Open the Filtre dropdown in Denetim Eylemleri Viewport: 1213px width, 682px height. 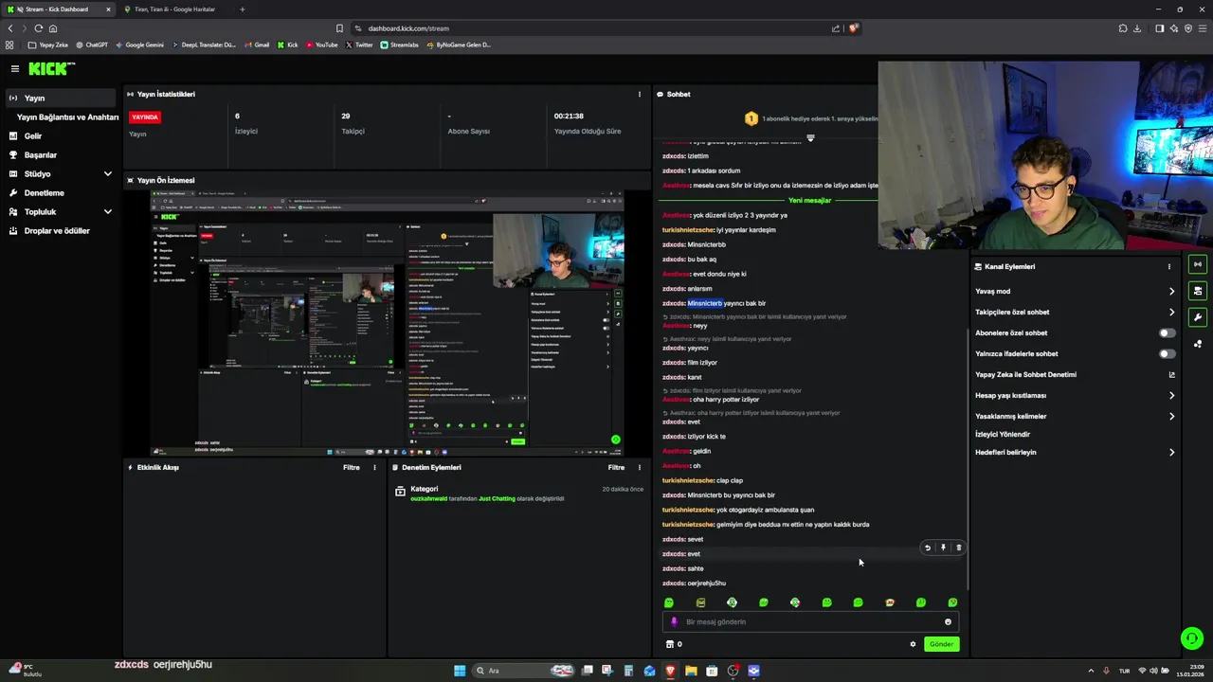click(x=616, y=467)
